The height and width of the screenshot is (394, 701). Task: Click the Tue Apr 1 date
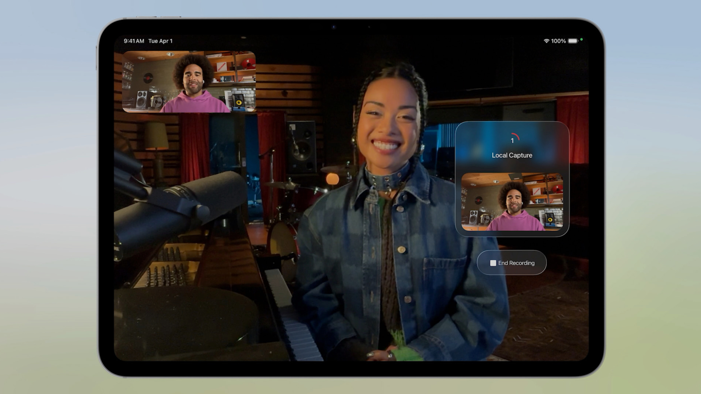[160, 41]
